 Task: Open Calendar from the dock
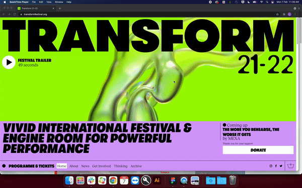point(124,180)
